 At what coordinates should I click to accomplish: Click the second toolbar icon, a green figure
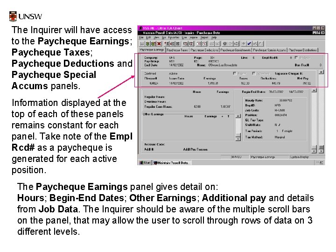[147, 44]
